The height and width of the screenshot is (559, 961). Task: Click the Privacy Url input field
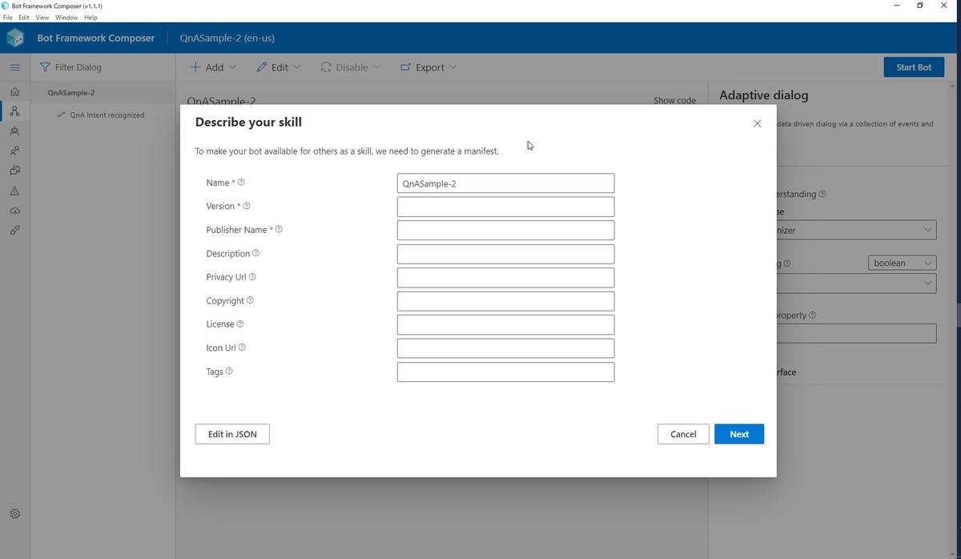(x=505, y=278)
